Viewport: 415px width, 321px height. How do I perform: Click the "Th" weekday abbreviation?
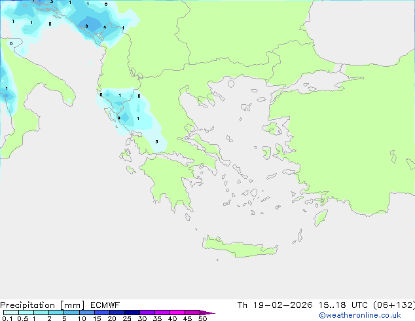[x=242, y=305]
